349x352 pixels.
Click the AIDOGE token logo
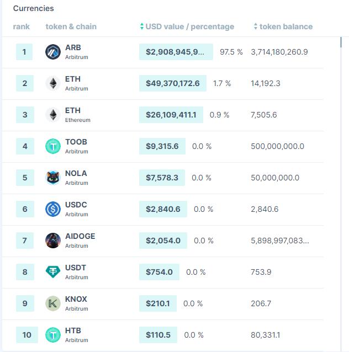tap(53, 241)
